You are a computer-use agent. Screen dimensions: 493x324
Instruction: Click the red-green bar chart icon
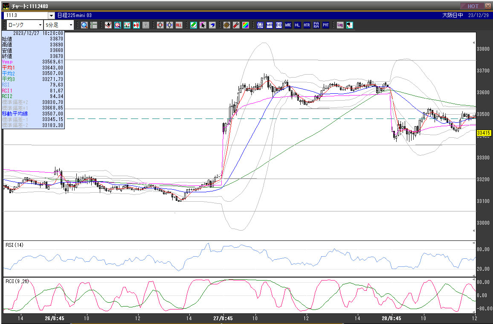pyautogui.click(x=127, y=25)
